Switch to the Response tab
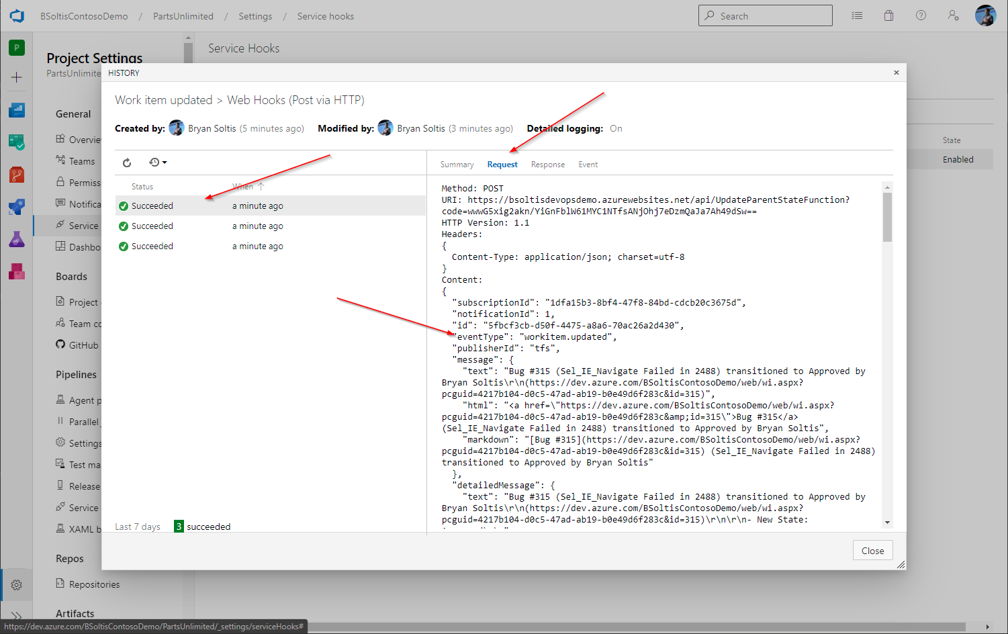 click(547, 165)
